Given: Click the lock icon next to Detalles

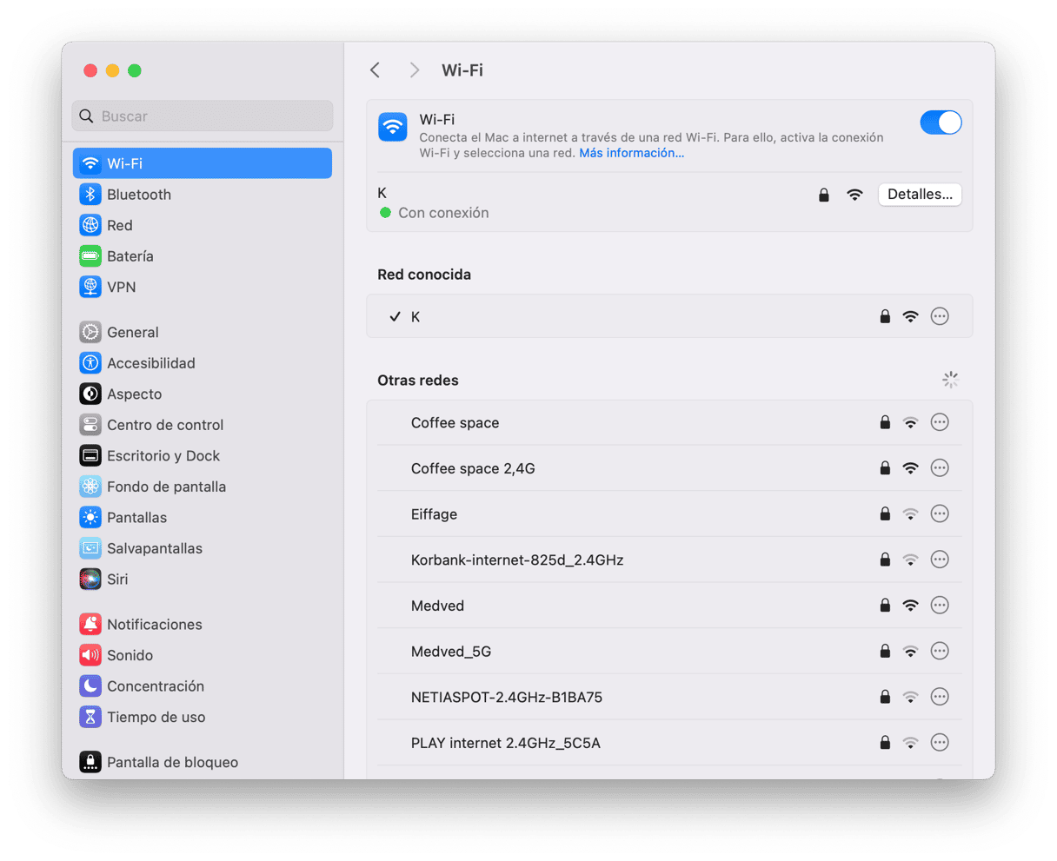Looking at the screenshot, I should 824,195.
